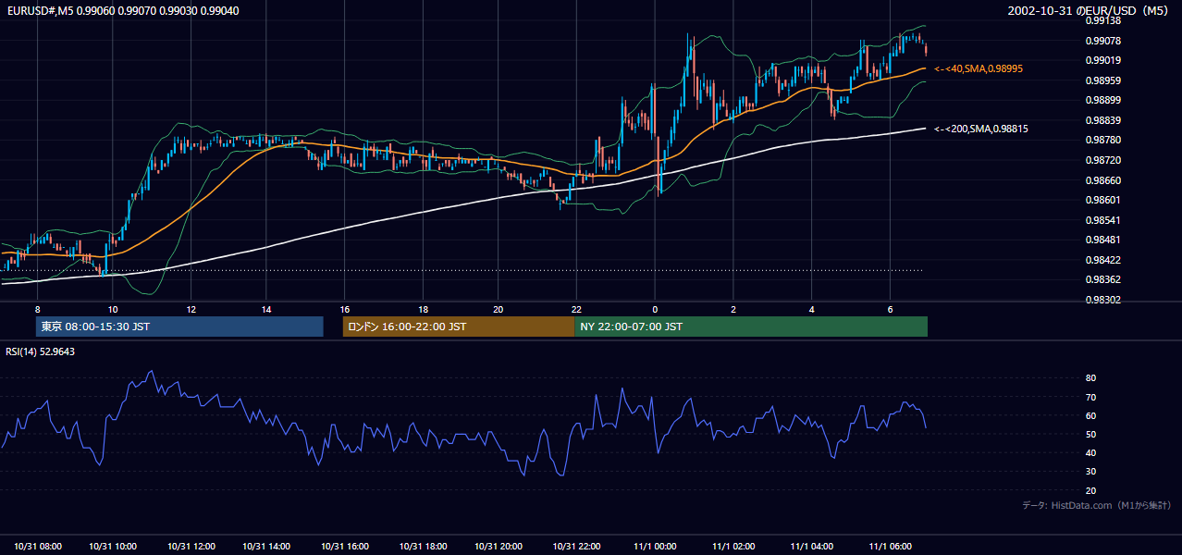Screen dimensions: 1182x555
Task: Click the bottom time label 10/31 18:00
Action: 423,547
